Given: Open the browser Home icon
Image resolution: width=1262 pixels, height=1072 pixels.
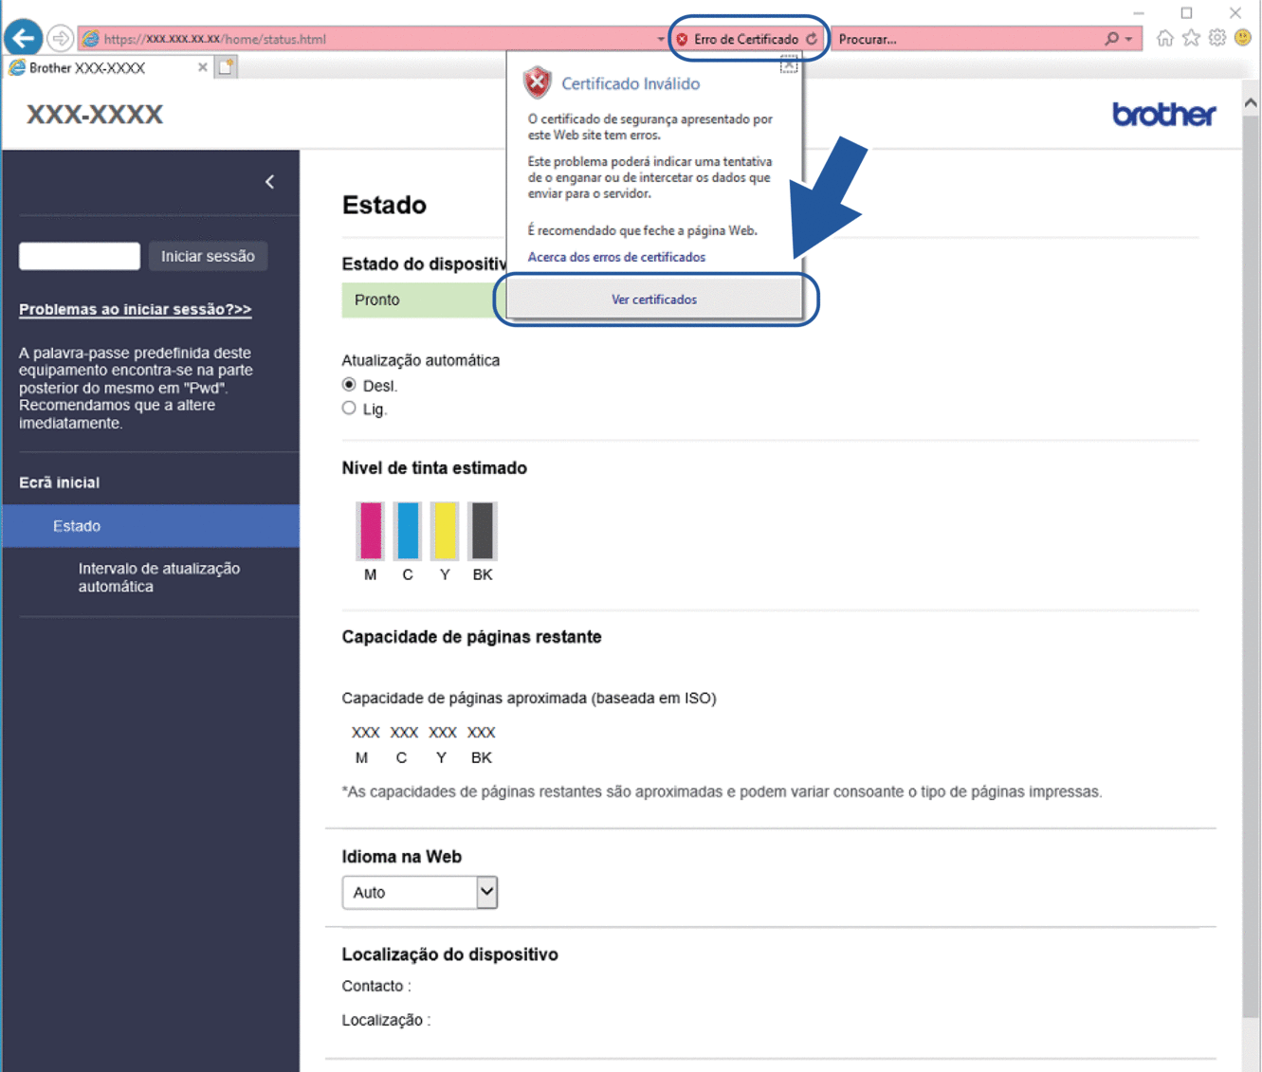Looking at the screenshot, I should tap(1164, 38).
